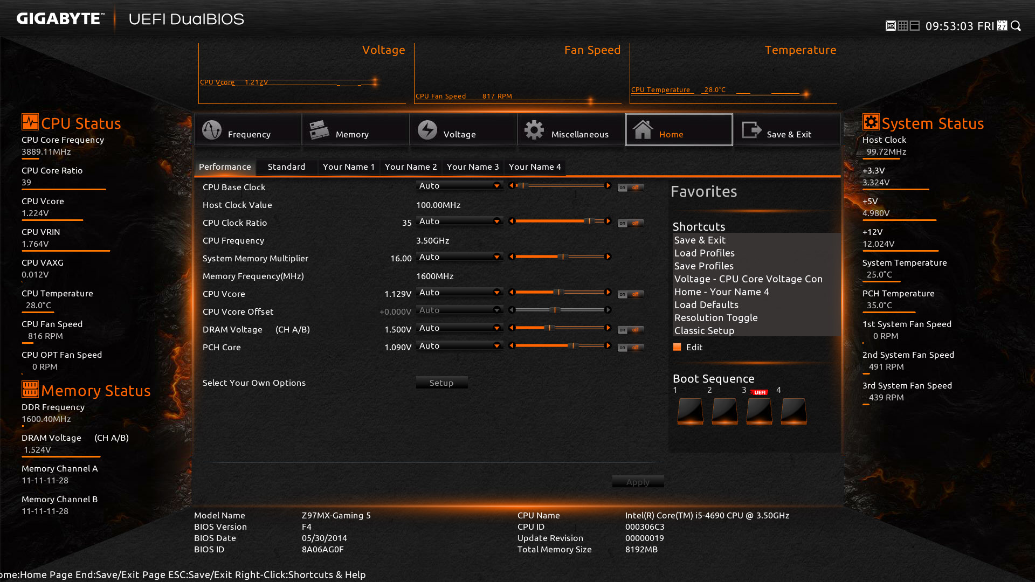This screenshot has width=1035, height=582.
Task: Click the Host Clock Value 100.00MHz text
Action: click(x=438, y=205)
